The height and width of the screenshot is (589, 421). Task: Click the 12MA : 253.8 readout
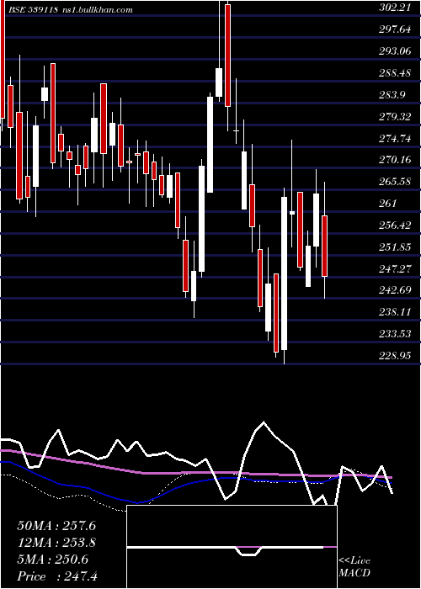pos(56,543)
